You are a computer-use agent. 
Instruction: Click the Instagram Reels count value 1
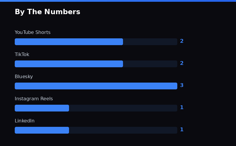(182, 108)
